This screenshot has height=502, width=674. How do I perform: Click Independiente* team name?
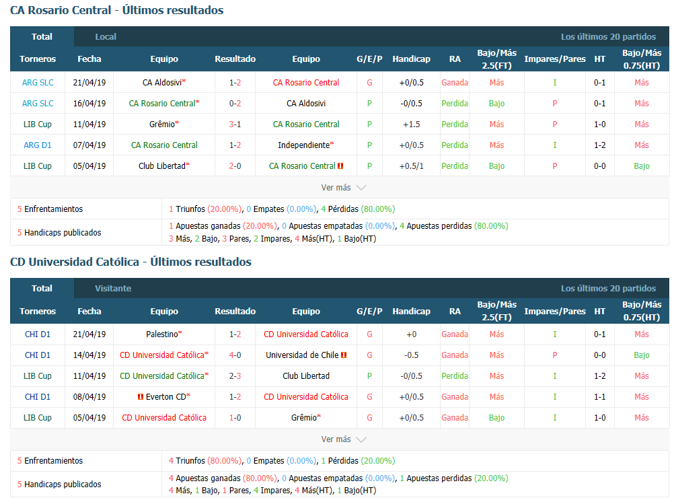306,145
